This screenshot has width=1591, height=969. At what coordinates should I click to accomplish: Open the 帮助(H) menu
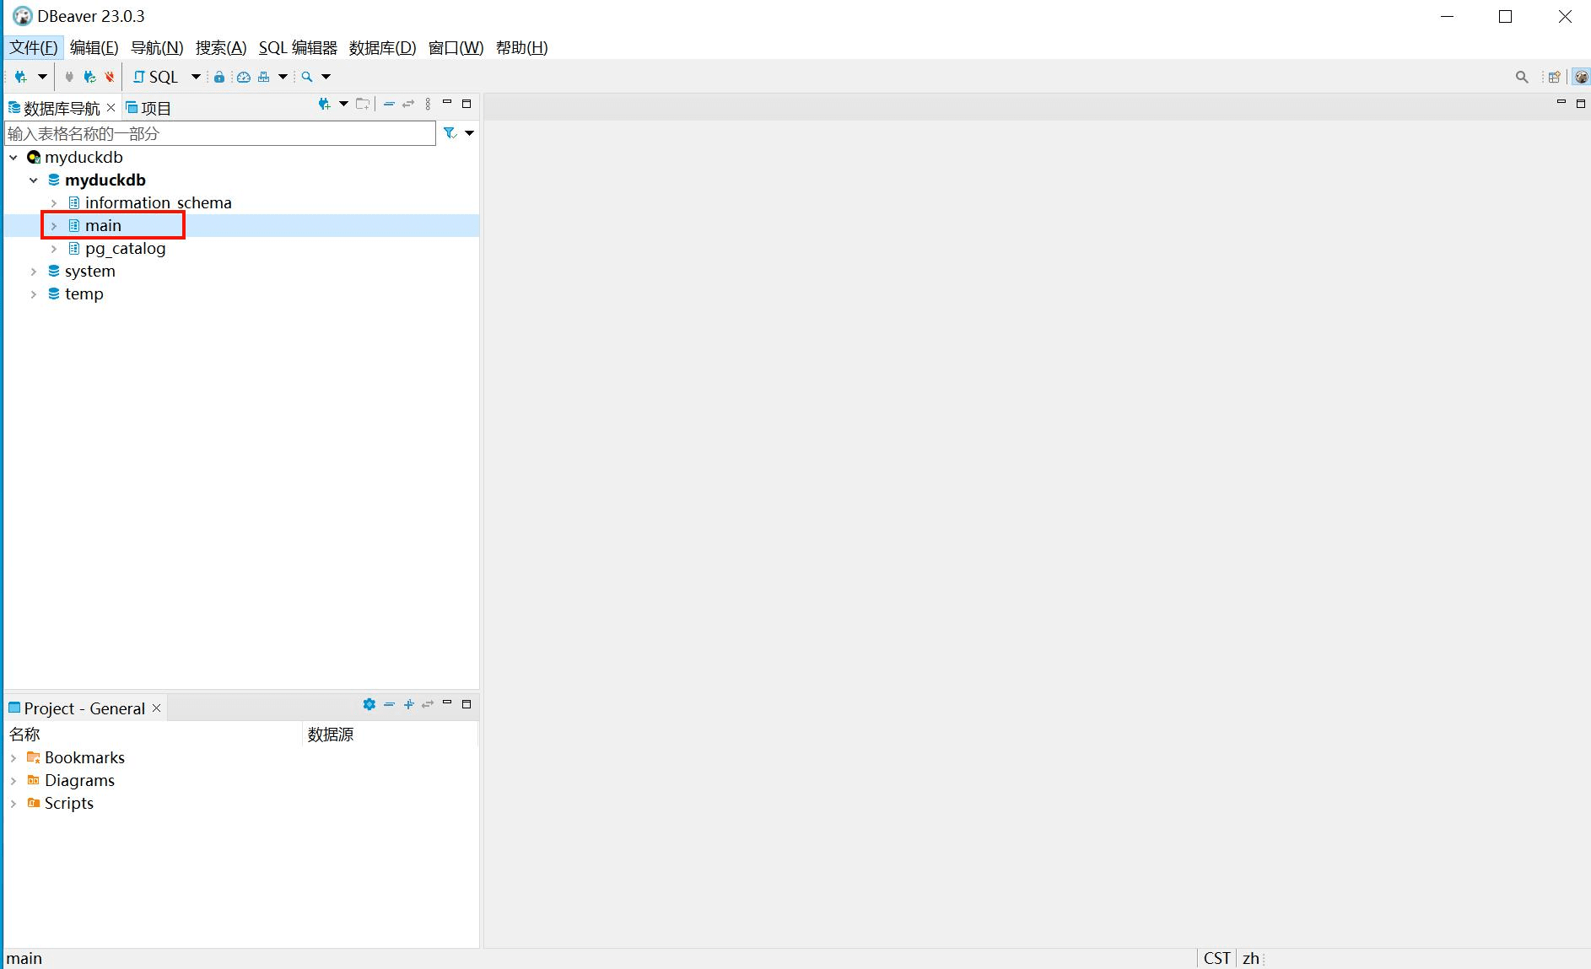click(x=522, y=47)
